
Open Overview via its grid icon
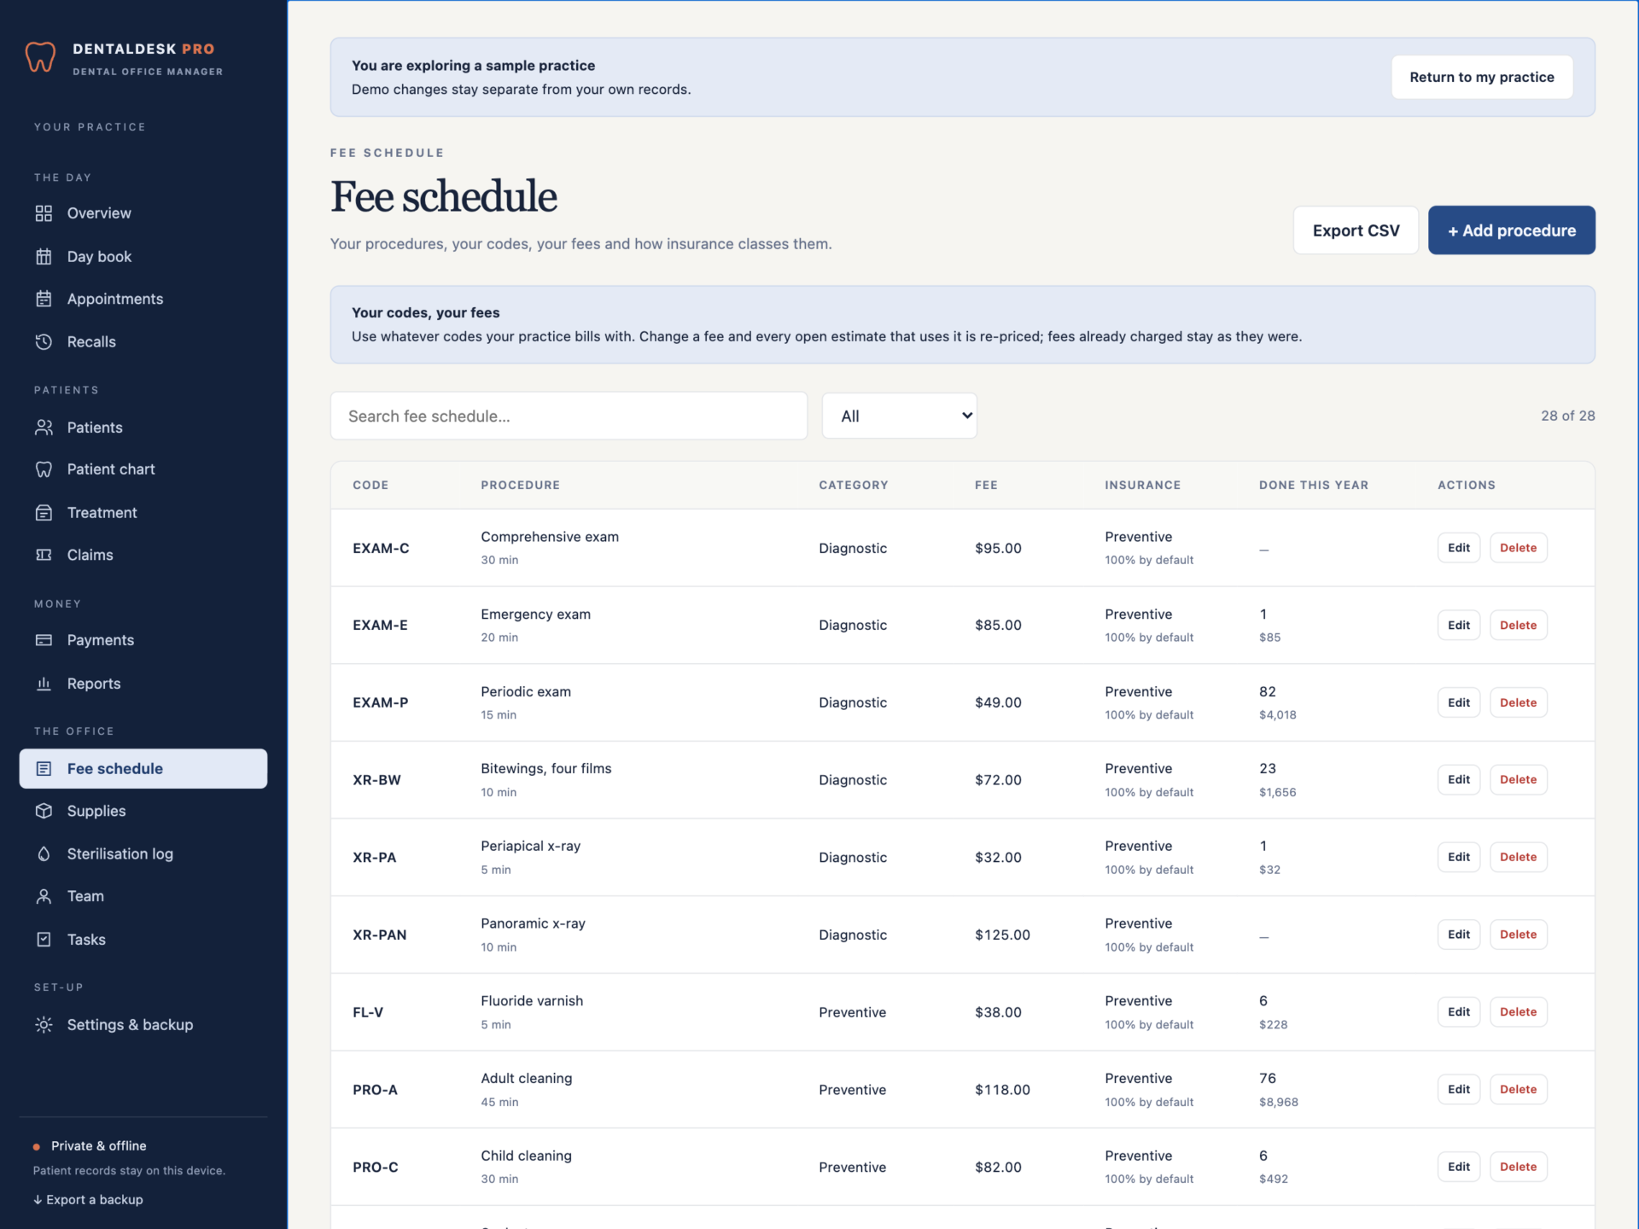[44, 213]
